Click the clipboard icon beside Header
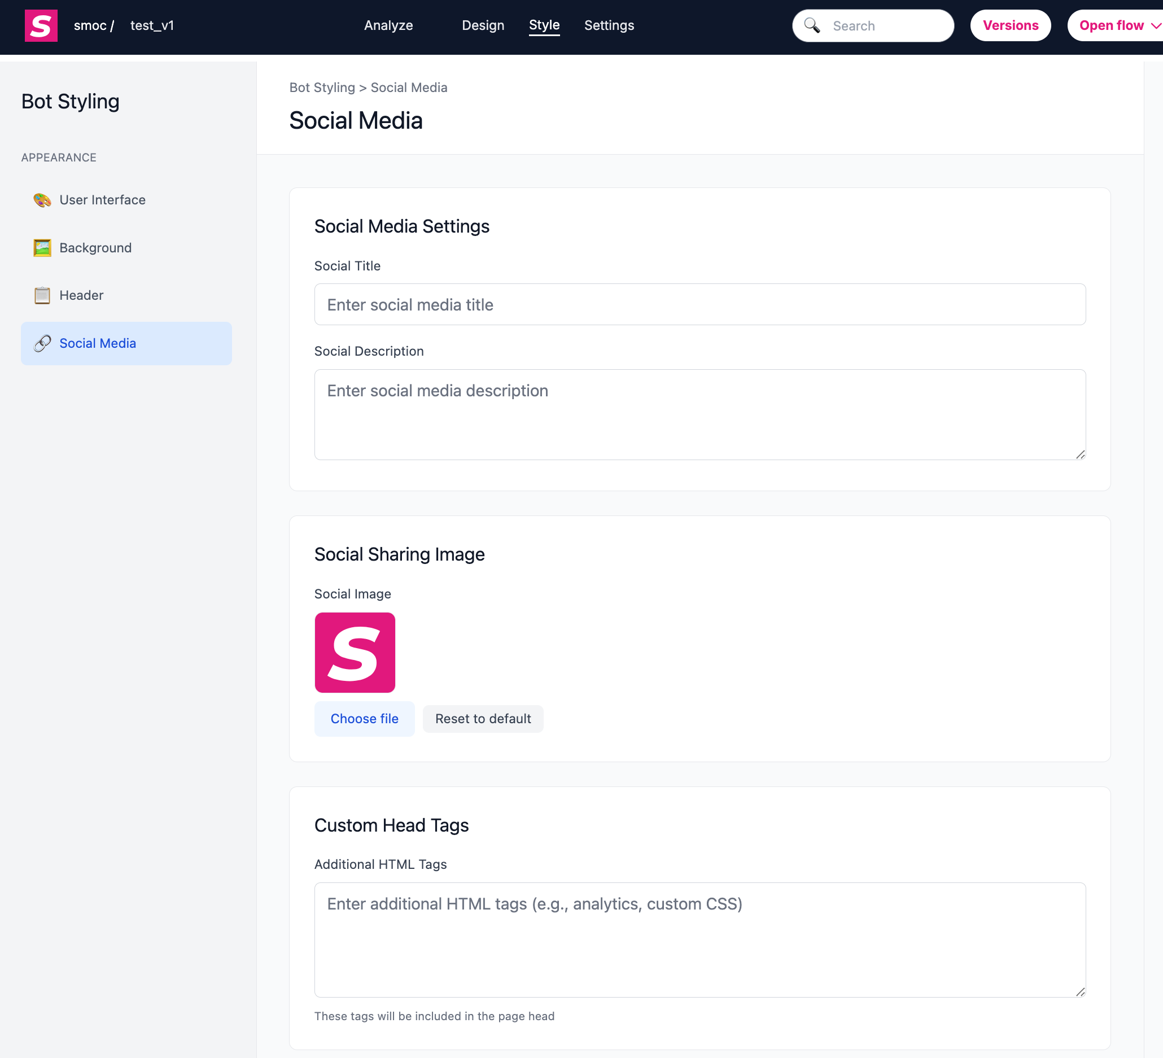The image size is (1163, 1058). 42,295
